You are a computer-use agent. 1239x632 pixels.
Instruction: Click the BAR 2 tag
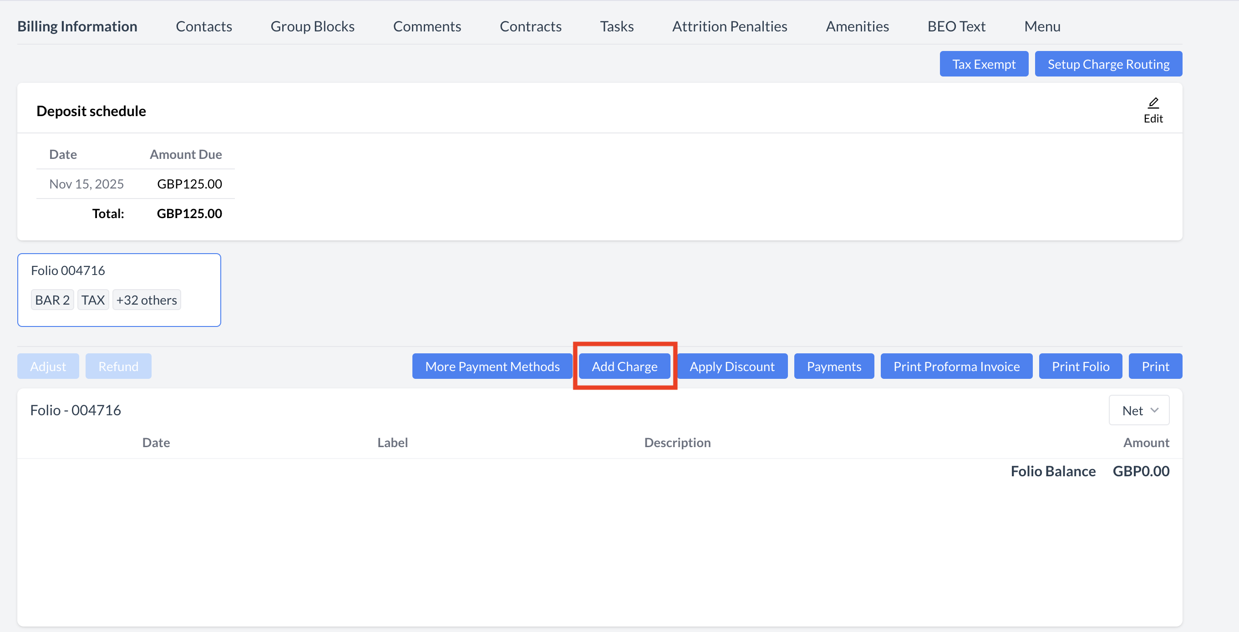[52, 300]
